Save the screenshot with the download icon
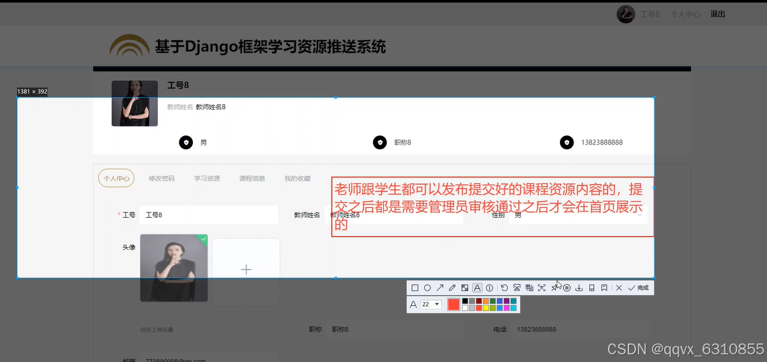 pyautogui.click(x=579, y=288)
